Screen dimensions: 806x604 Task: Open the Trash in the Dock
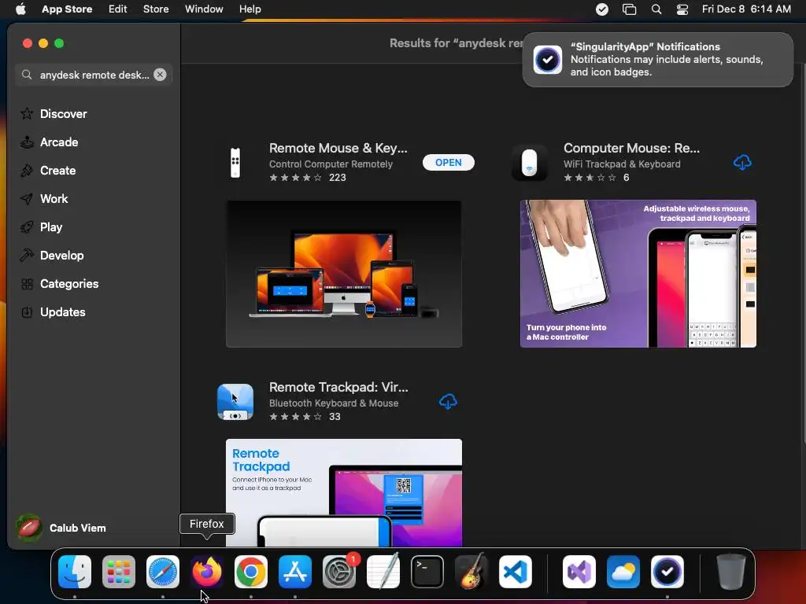tap(731, 572)
